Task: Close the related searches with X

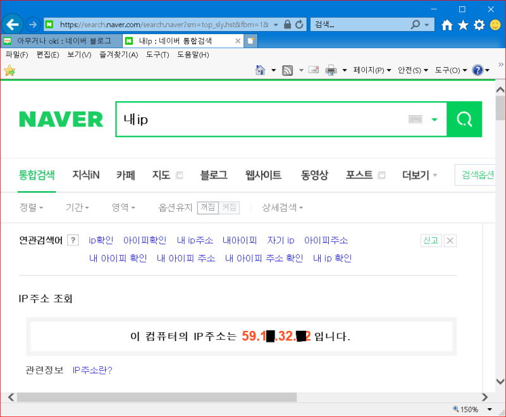Action: point(450,240)
